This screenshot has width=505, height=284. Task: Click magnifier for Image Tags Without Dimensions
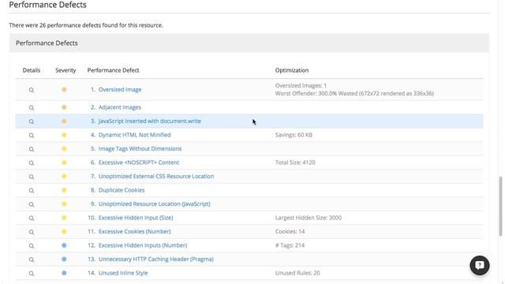click(x=32, y=149)
